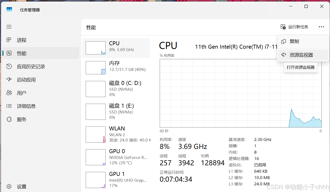330x192 pixels.
Task: Click Intel(R) UHD Grap... text under GPU 1
Action: pos(128,180)
